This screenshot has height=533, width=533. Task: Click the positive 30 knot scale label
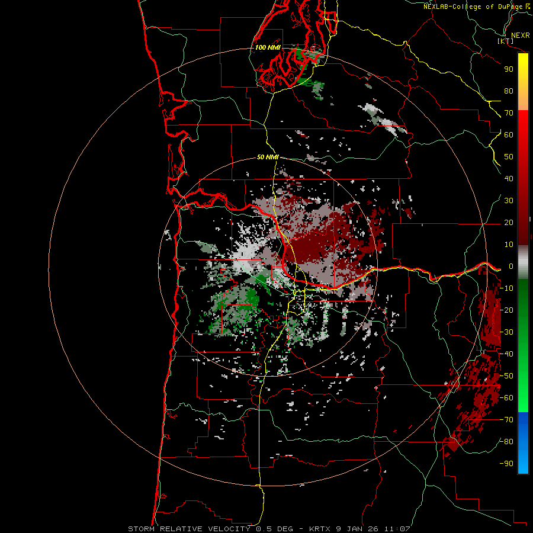[509, 201]
